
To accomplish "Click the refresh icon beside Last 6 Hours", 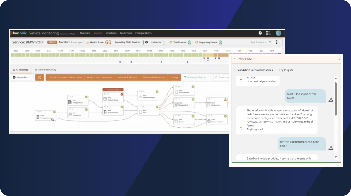I will click(x=270, y=42).
